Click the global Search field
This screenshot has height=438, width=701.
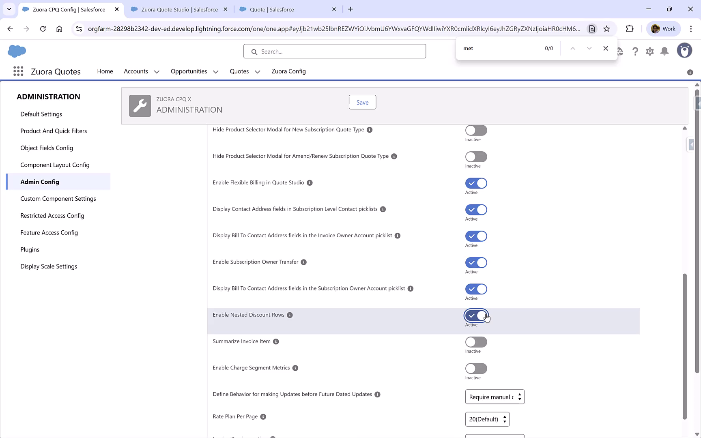point(334,51)
